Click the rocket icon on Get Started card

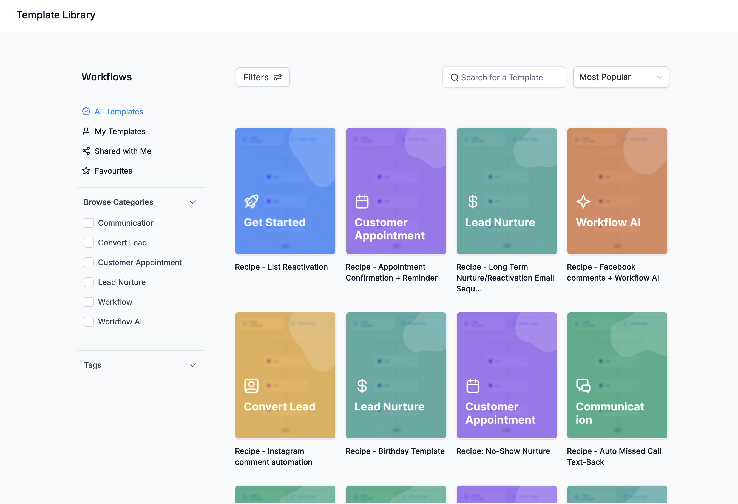(251, 201)
